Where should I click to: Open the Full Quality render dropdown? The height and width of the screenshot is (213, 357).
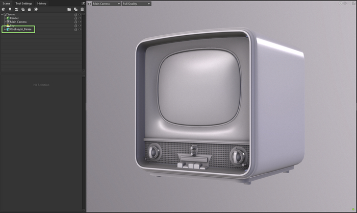point(137,4)
